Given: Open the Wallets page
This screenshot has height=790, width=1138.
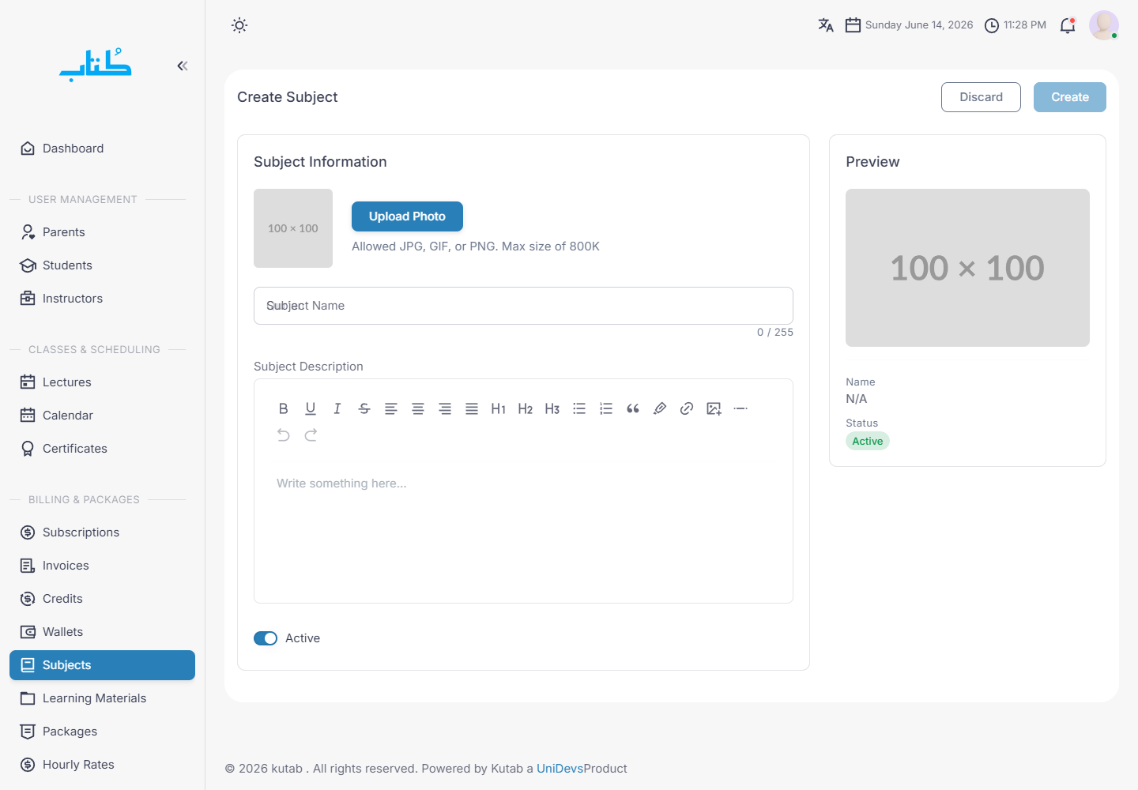Looking at the screenshot, I should pos(102,632).
